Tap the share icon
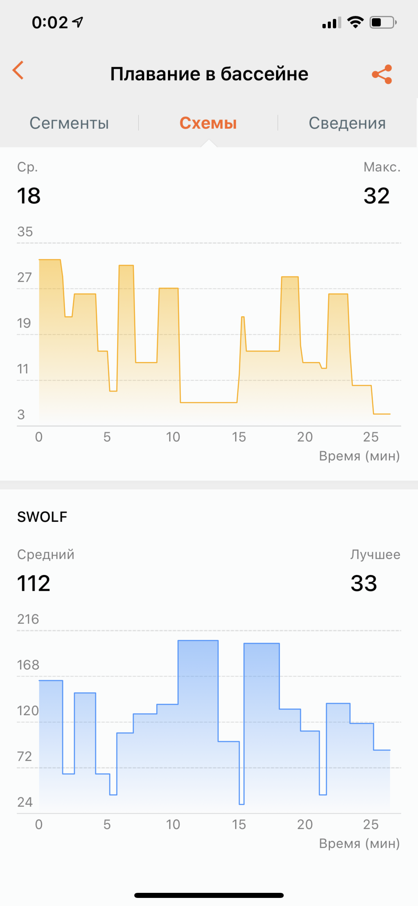418x906 pixels. tap(382, 74)
